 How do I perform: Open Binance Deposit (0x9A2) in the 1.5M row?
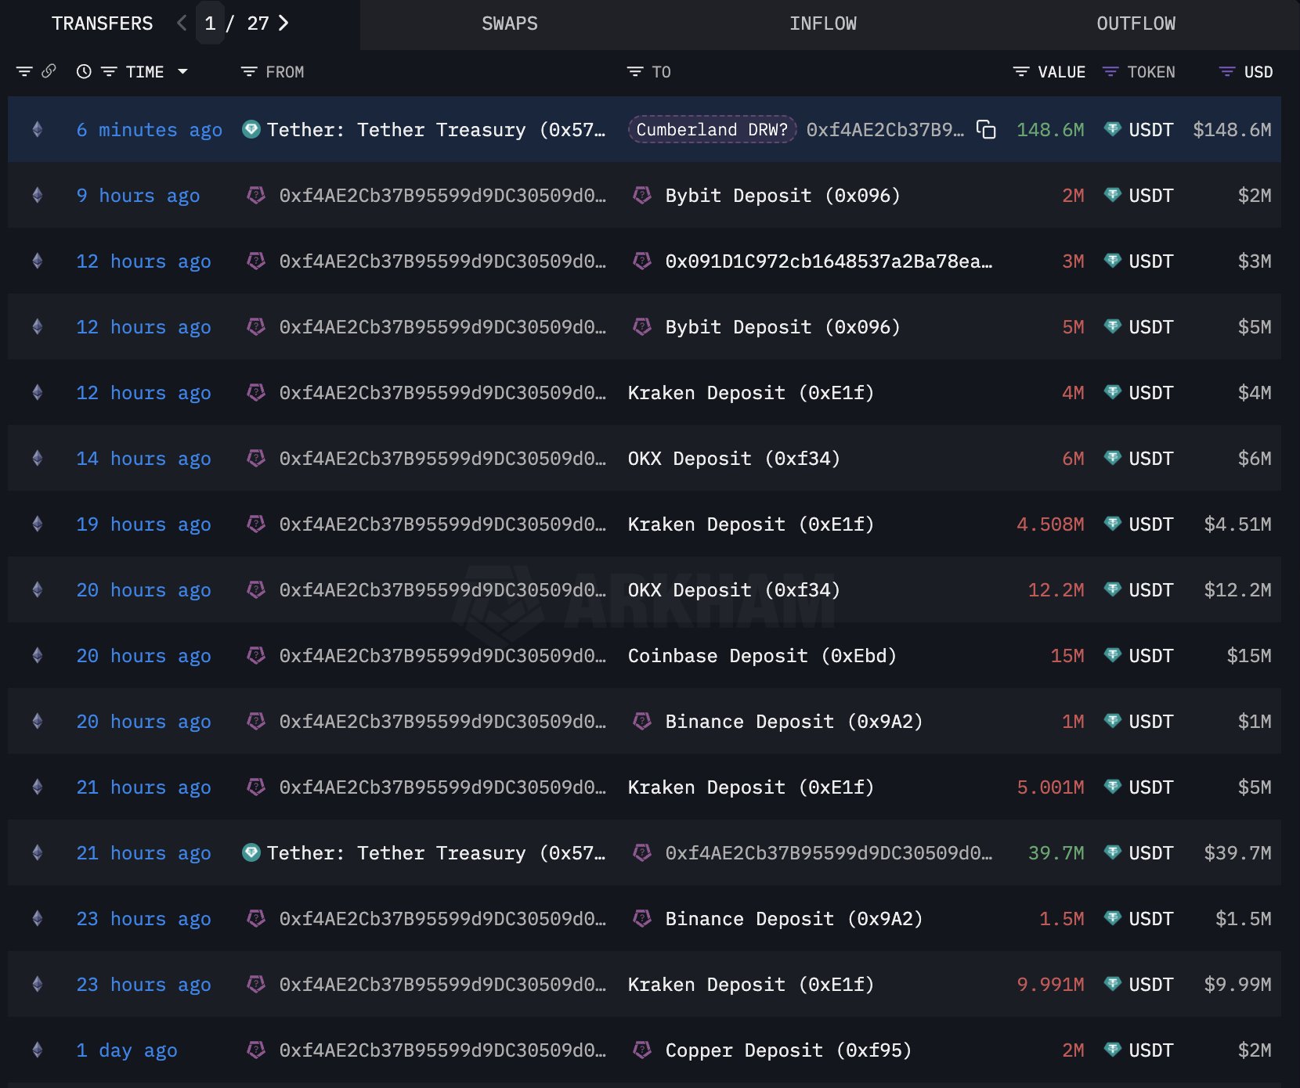[x=794, y=919]
